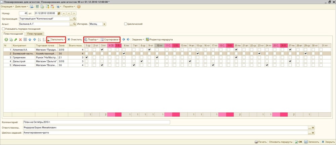The width and height of the screenshot is (336, 145).
Task: Open the Перейти menu
Action: coord(69,7)
